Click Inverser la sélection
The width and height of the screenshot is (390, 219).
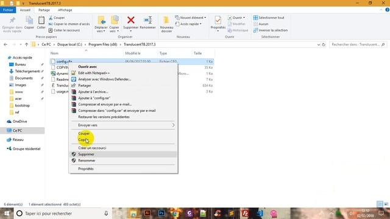(271, 30)
